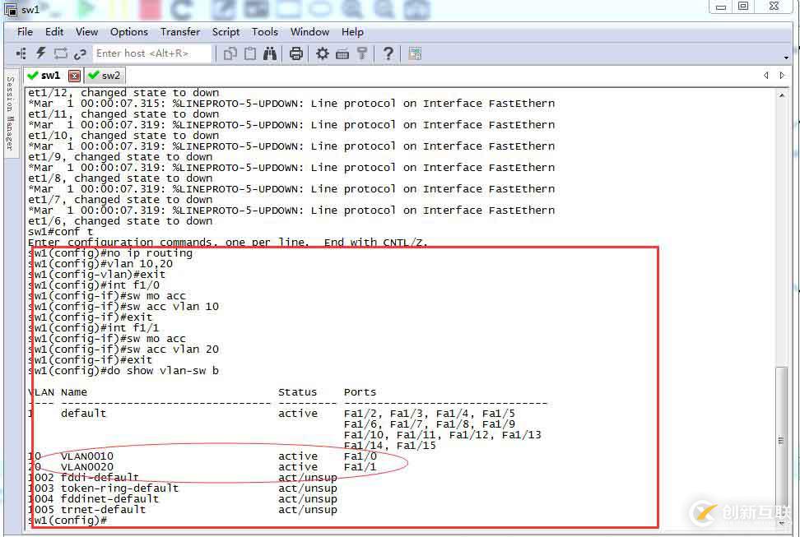Viewport: 800px width, 537px height.
Task: Open the Edit menu
Action: tap(54, 31)
